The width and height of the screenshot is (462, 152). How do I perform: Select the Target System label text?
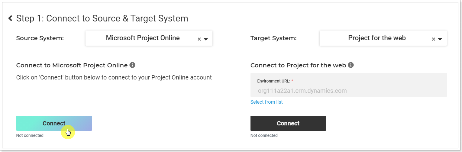pos(273,38)
